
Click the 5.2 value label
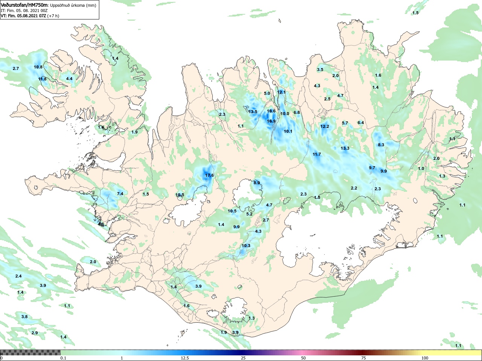[249, 214]
